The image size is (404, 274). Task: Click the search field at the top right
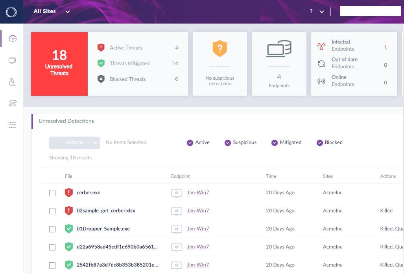(370, 11)
